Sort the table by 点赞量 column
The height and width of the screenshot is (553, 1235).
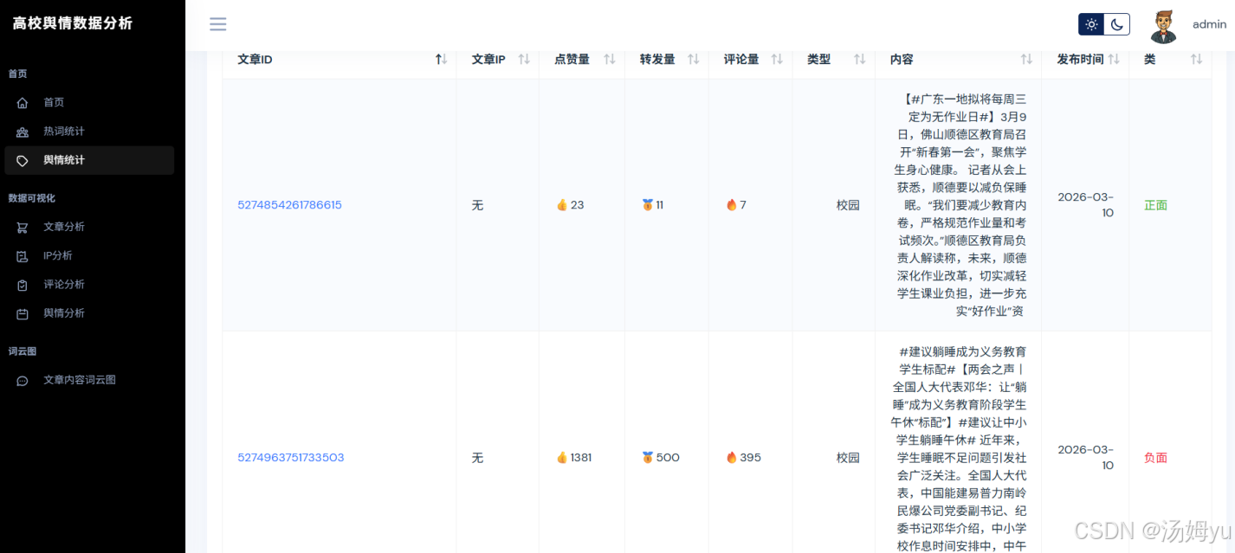coord(610,59)
